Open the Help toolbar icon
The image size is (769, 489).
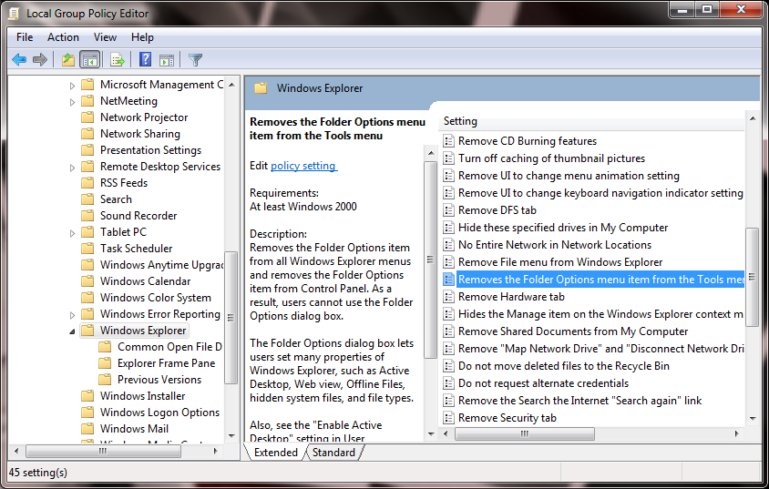tap(145, 60)
